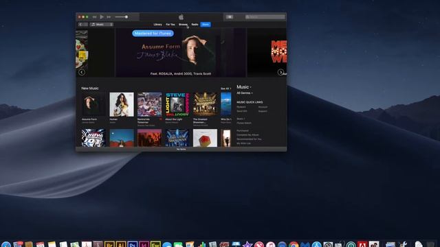Image resolution: width=440 pixels, height=247 pixels.
Task: Click the Apple logo in the now-playing area
Action: (x=181, y=17)
